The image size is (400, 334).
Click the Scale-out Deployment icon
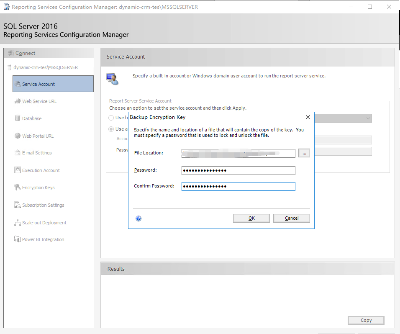coord(17,223)
